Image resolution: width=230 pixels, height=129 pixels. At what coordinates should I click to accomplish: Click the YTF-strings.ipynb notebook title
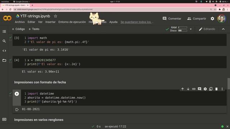tap(35, 16)
